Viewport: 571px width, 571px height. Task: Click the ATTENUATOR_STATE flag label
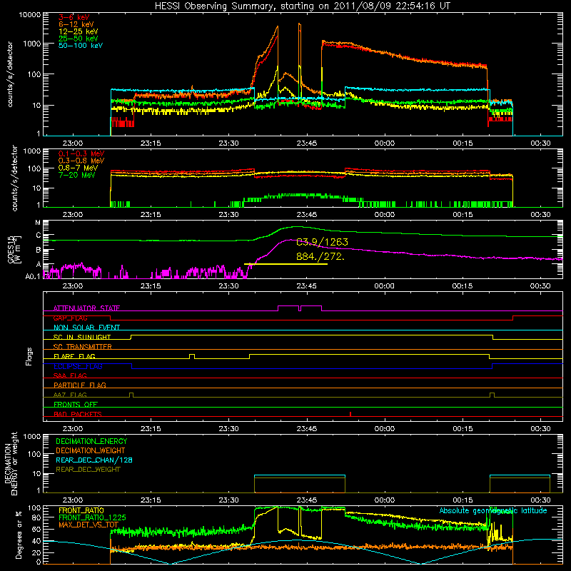click(x=86, y=308)
